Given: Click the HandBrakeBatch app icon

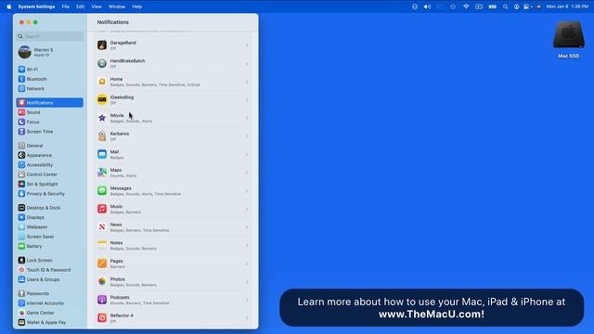Looking at the screenshot, I should tap(102, 63).
